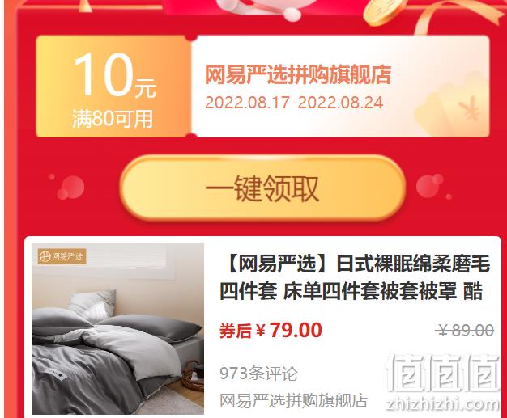Click the coupon validity date 2022.08.17-2022.08.24
The image size is (507, 418).
click(294, 103)
